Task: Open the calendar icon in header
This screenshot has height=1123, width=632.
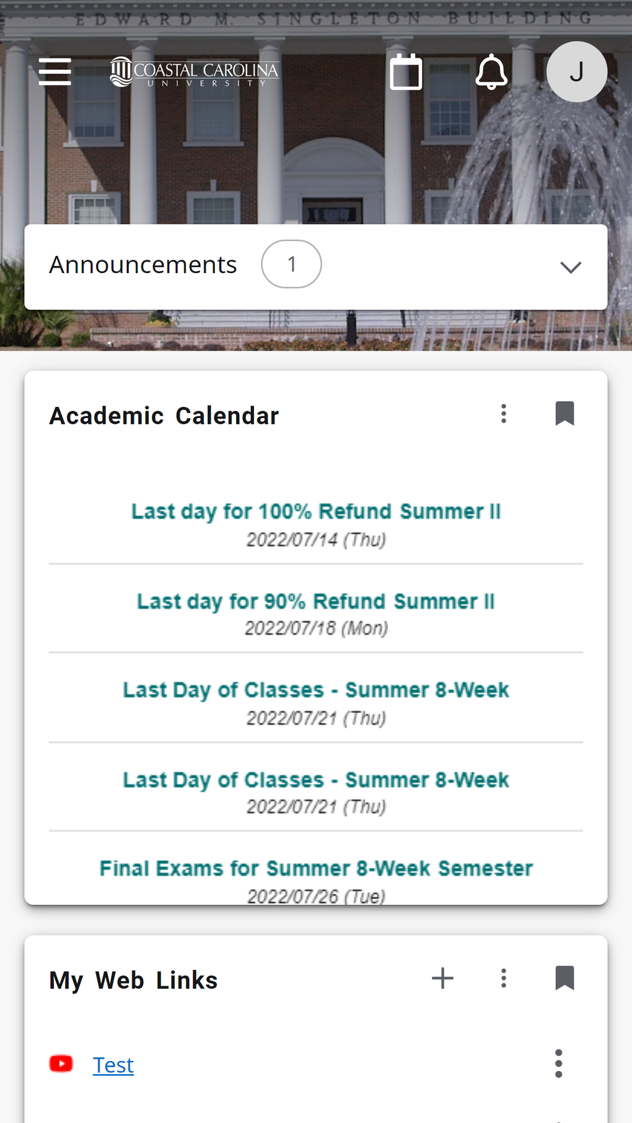Action: click(x=406, y=72)
